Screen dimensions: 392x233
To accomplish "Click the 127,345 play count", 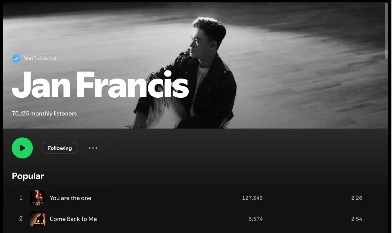I will (x=252, y=198).
